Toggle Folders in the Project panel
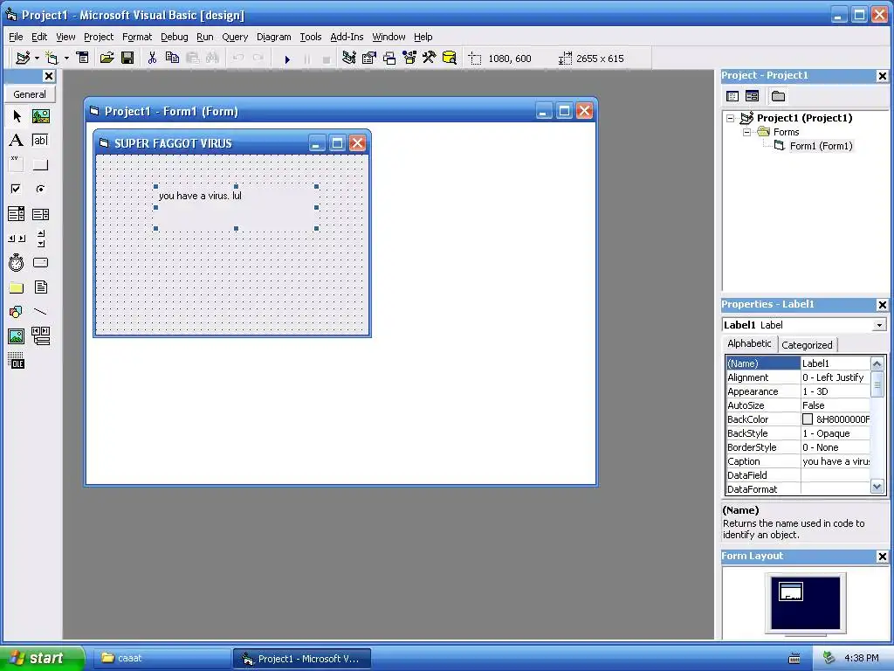894x671 pixels. click(778, 96)
